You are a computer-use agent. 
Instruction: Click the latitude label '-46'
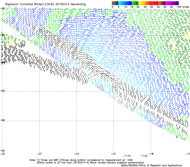tap(3, 91)
